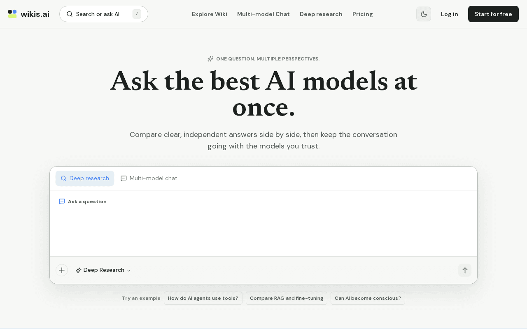Focus the Search or ask AI box
This screenshot has width=527, height=329.
[104, 14]
